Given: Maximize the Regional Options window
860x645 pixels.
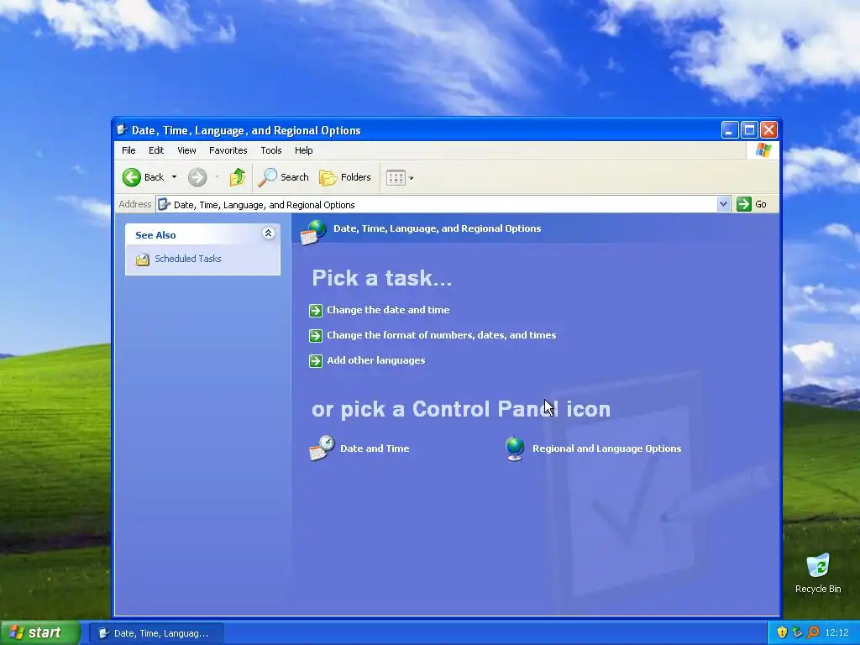Looking at the screenshot, I should [x=749, y=130].
